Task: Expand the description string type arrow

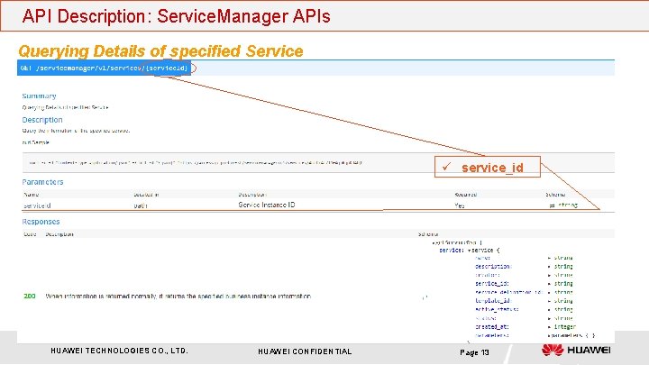Action: point(549,267)
